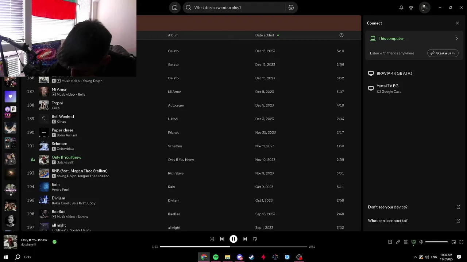Open now playing album cover thumbnail
Screen dimensions: 467x262
[x=10, y=242]
